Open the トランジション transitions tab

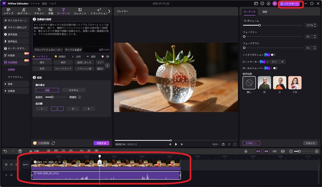pos(99,11)
